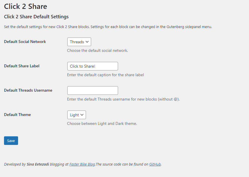Click the 'Set the default settings' description paragraph
This screenshot has width=249, height=177.
click(108, 27)
